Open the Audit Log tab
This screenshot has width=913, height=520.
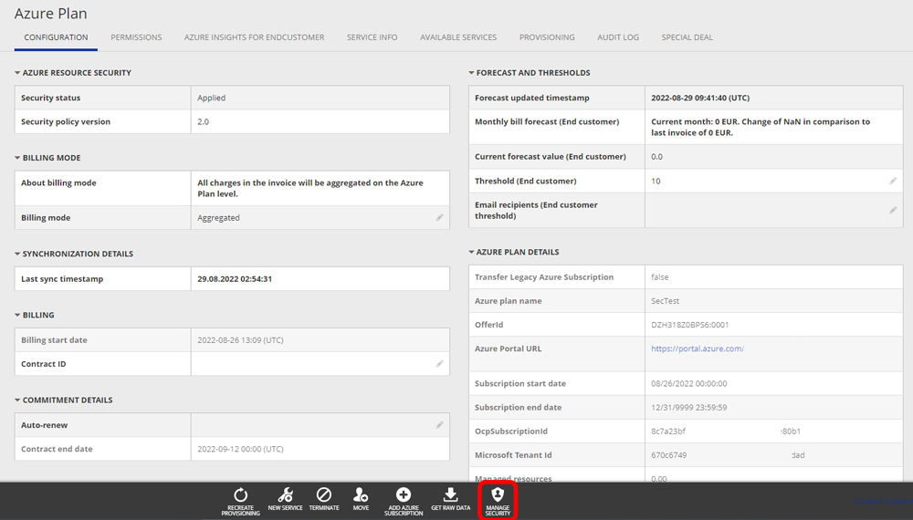coord(618,37)
